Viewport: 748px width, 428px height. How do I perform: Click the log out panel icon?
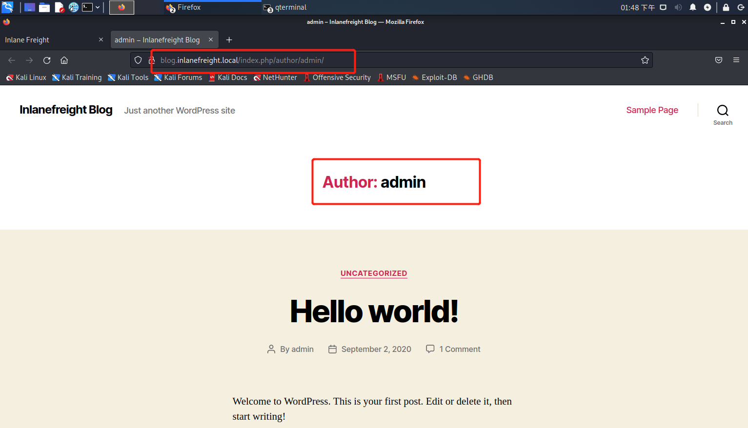point(741,7)
